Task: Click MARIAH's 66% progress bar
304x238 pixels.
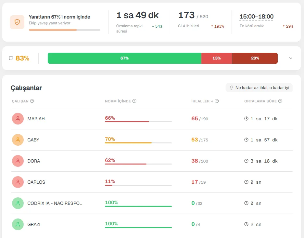Action: click(138, 122)
